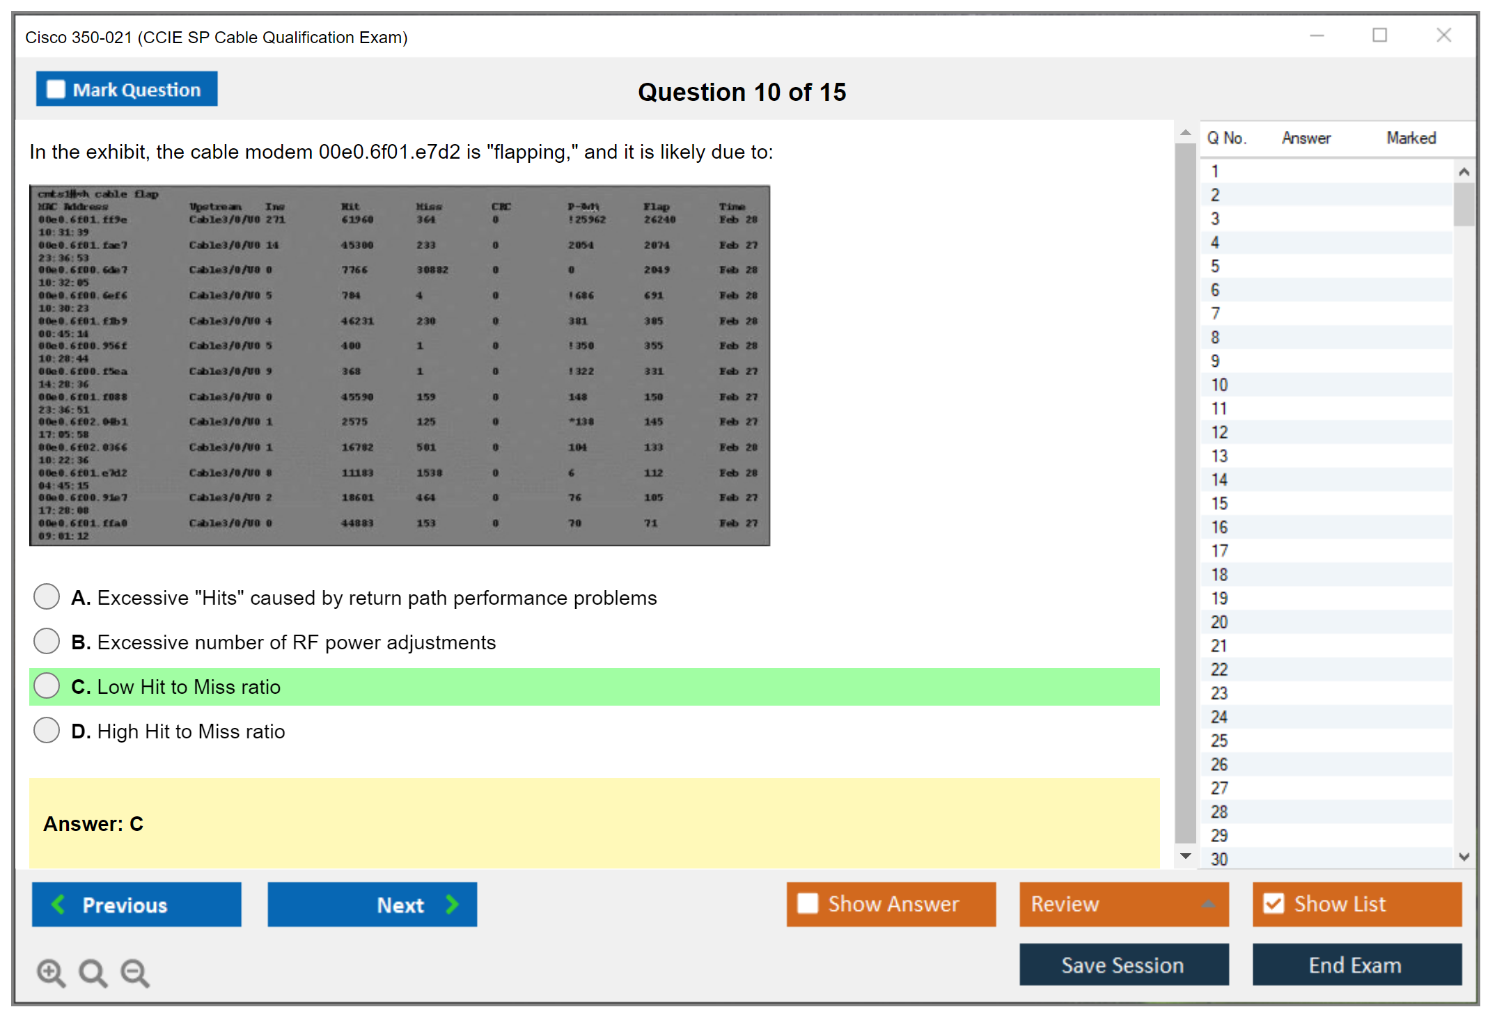Select option D High Hit to Miss ratio

[47, 730]
